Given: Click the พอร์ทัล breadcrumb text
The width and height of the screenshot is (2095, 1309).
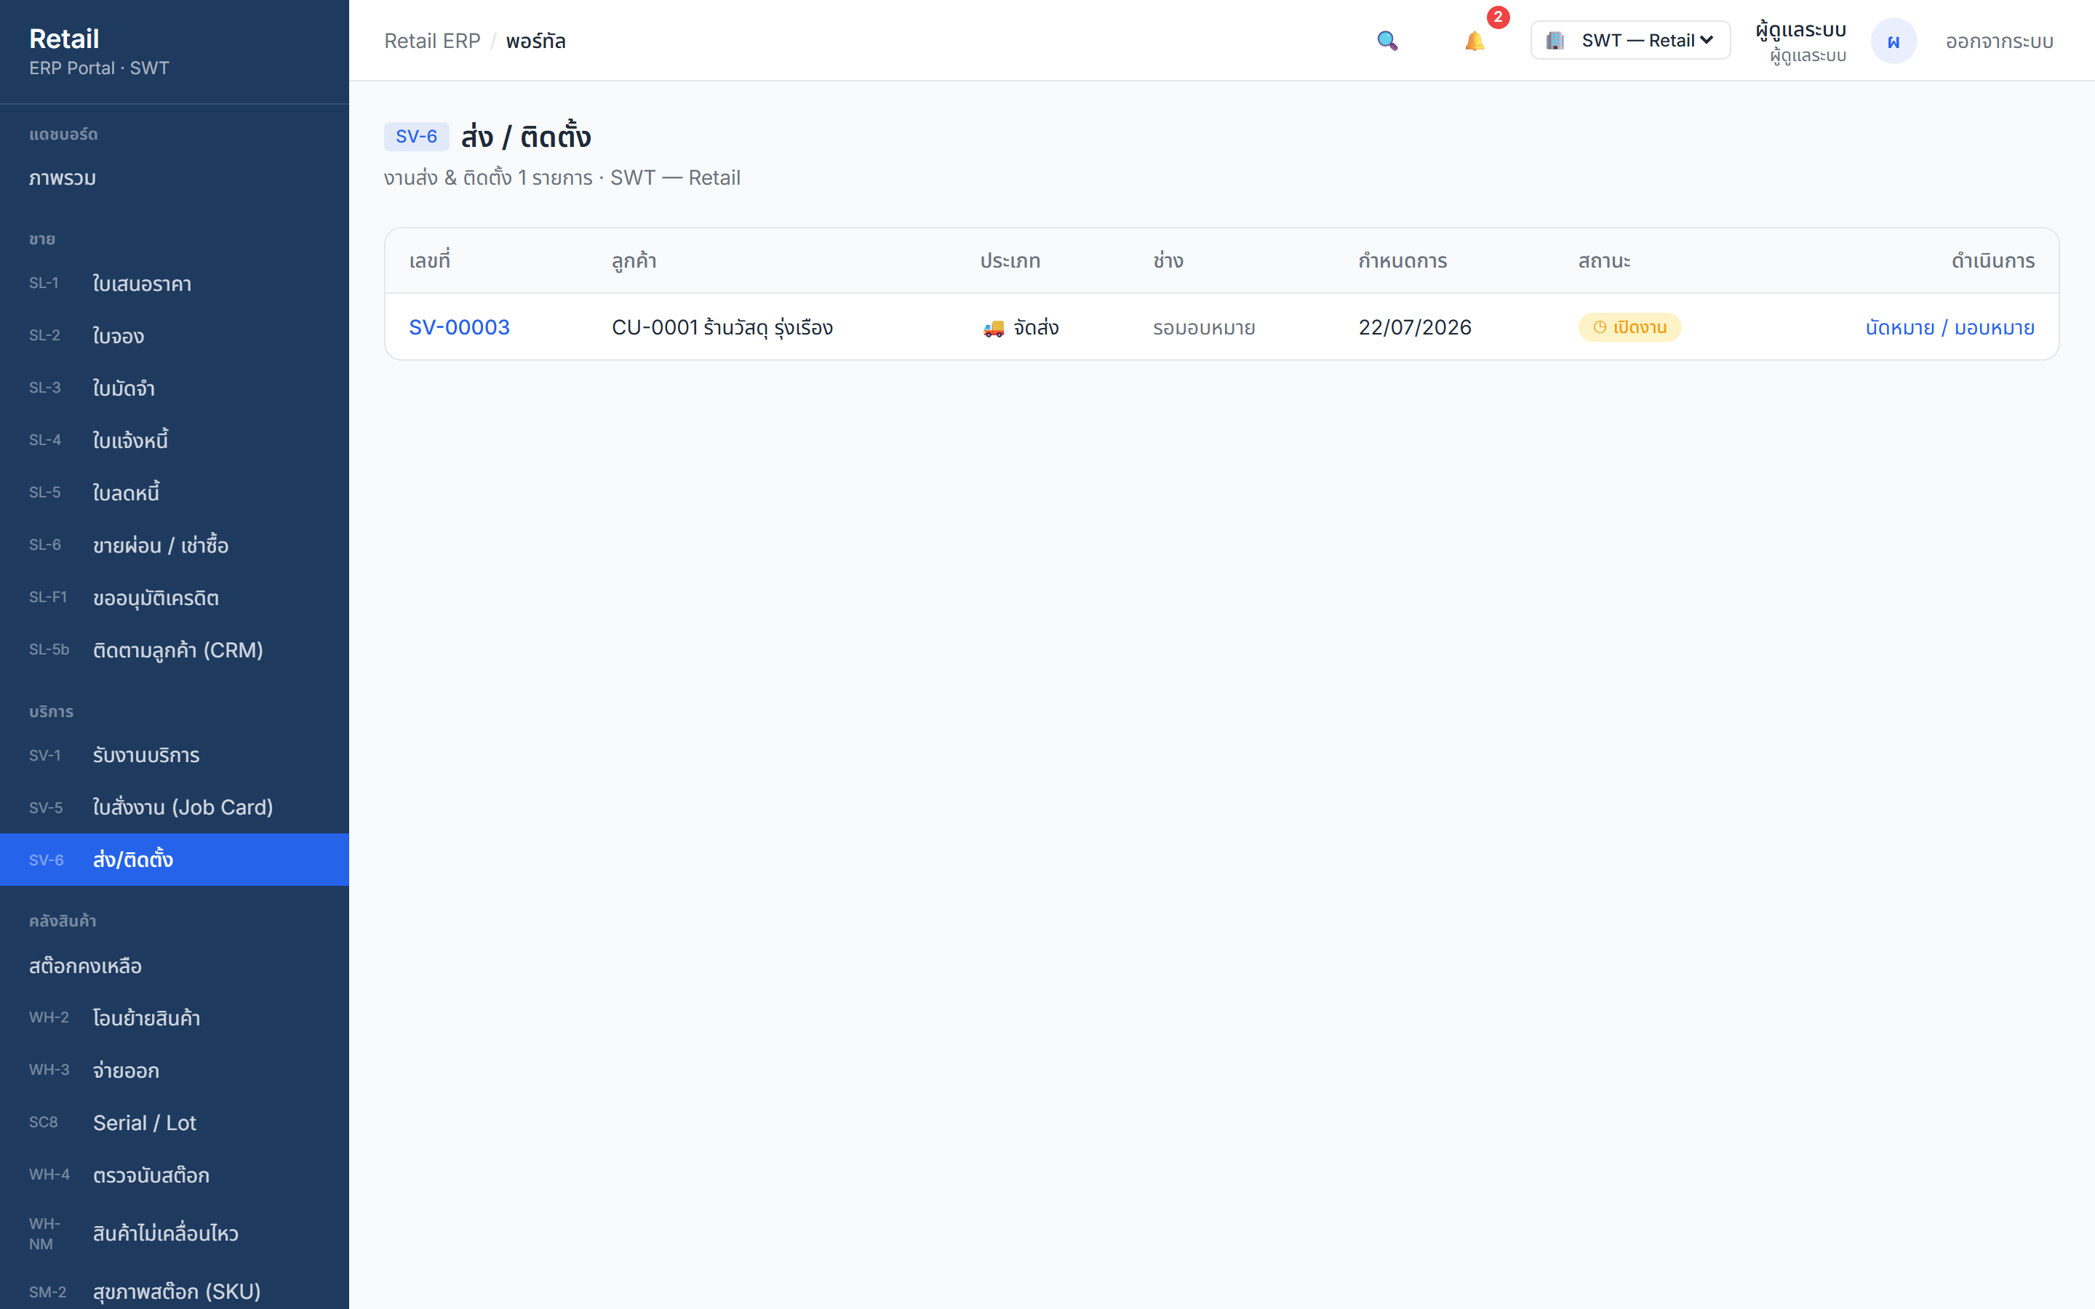Looking at the screenshot, I should point(536,41).
